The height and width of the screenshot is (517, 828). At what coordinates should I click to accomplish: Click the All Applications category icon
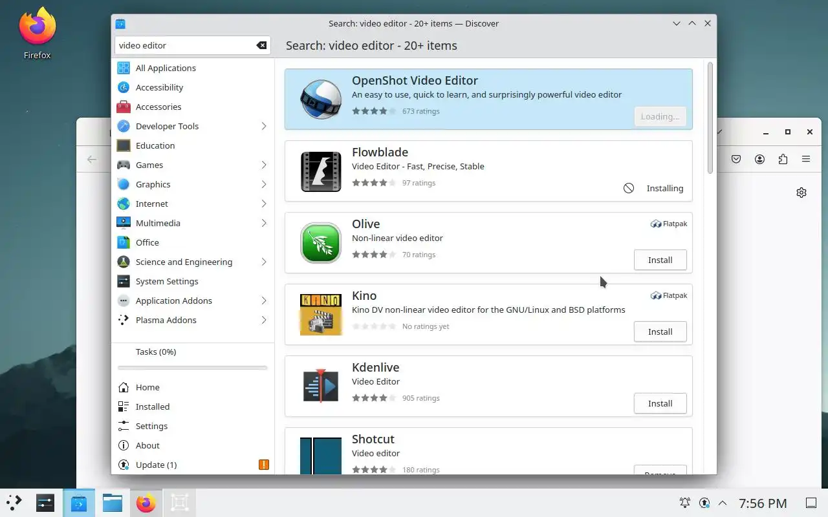[x=124, y=68]
